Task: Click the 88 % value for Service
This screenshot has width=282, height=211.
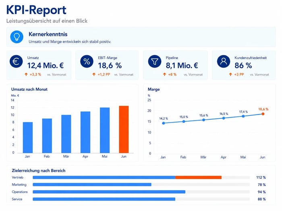Action: click(262, 199)
